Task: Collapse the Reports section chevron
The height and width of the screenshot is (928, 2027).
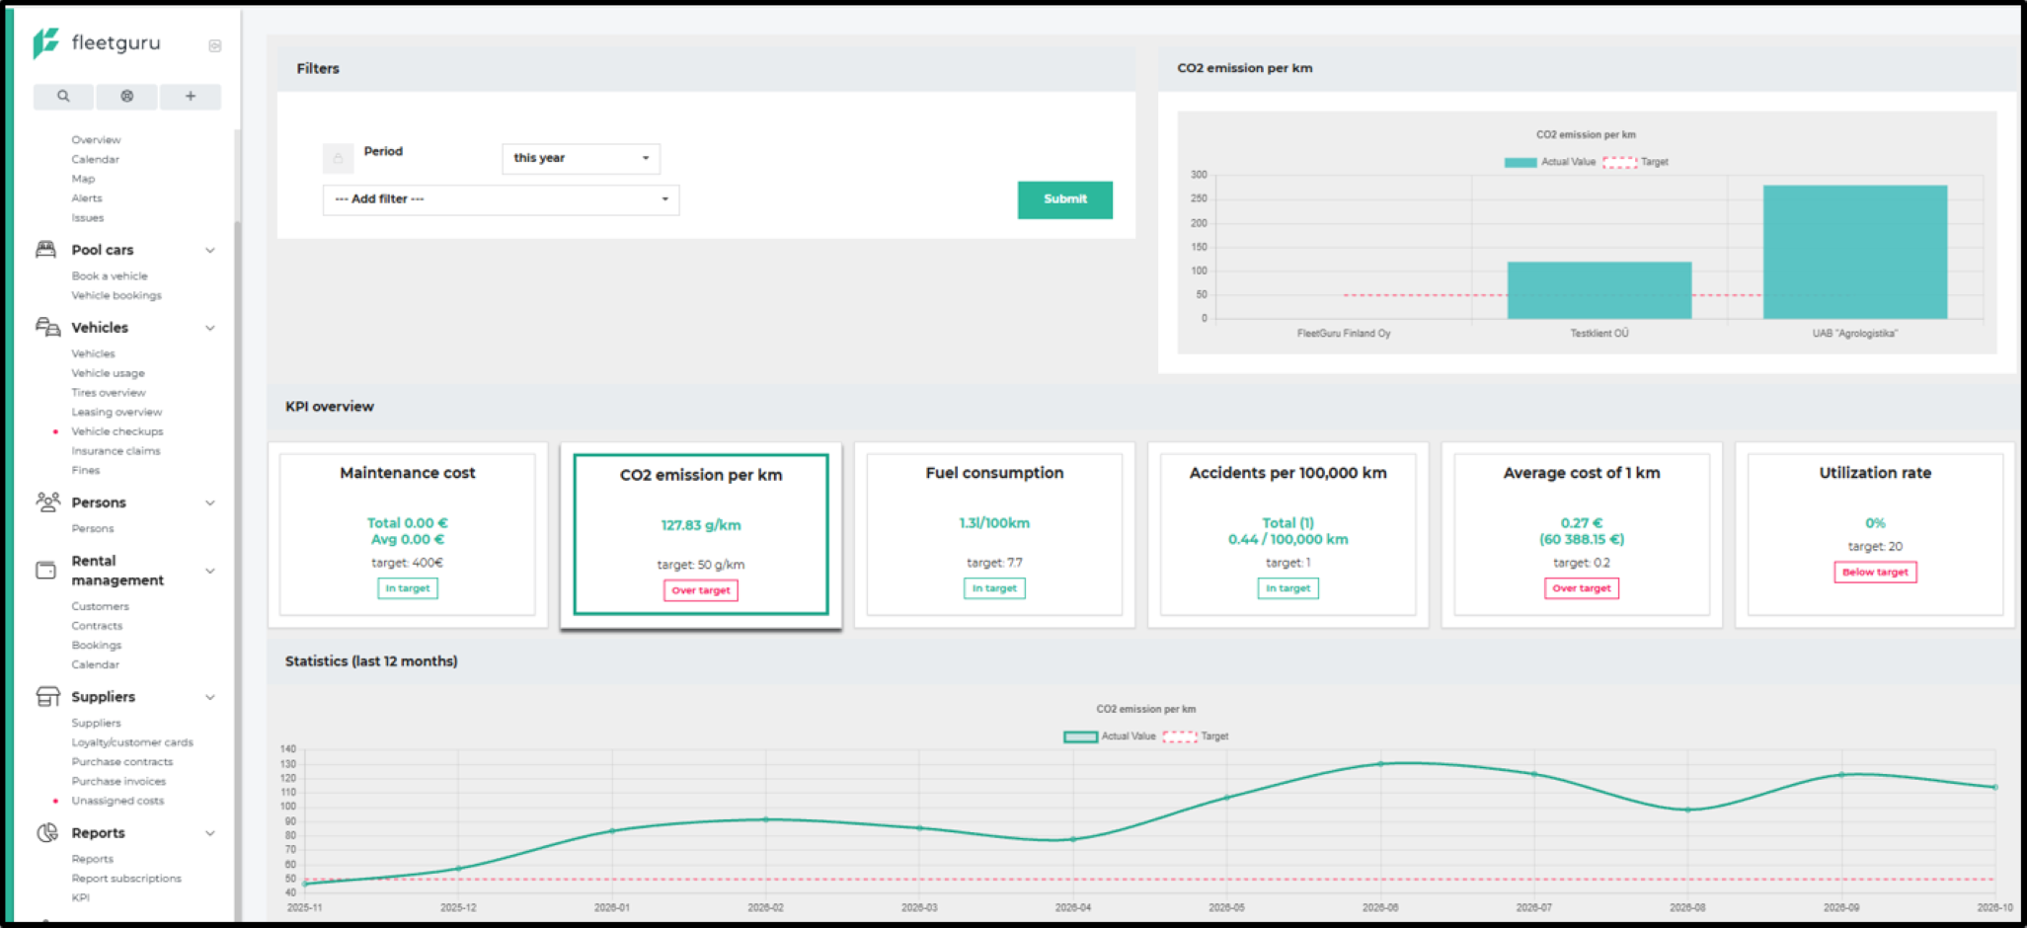Action: [x=210, y=834]
